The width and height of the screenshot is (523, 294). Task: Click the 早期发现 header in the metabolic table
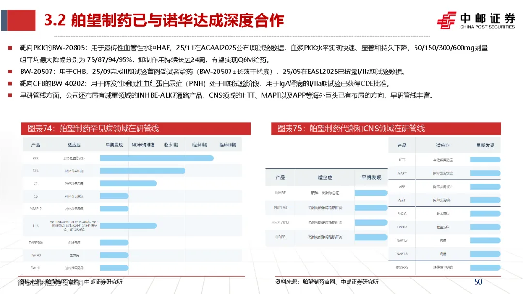371,177
